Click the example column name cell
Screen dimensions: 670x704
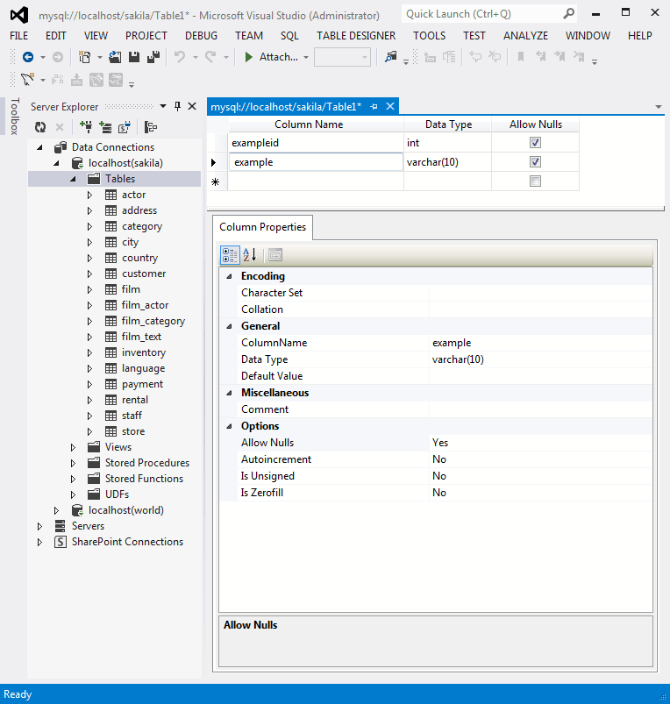316,162
